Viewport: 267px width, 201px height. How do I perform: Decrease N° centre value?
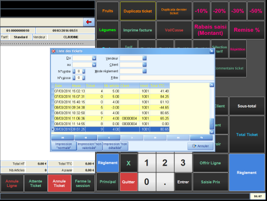(74, 71)
